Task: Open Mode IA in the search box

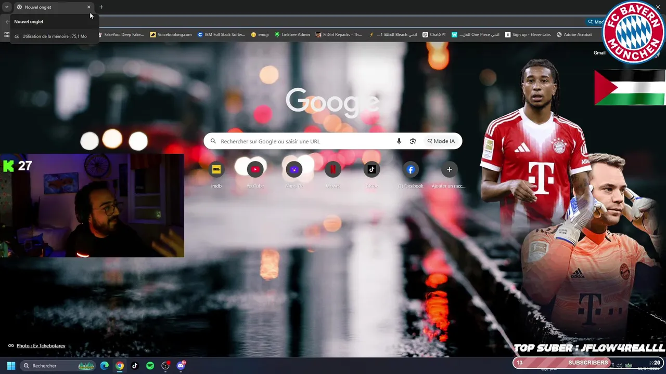Action: click(x=441, y=141)
